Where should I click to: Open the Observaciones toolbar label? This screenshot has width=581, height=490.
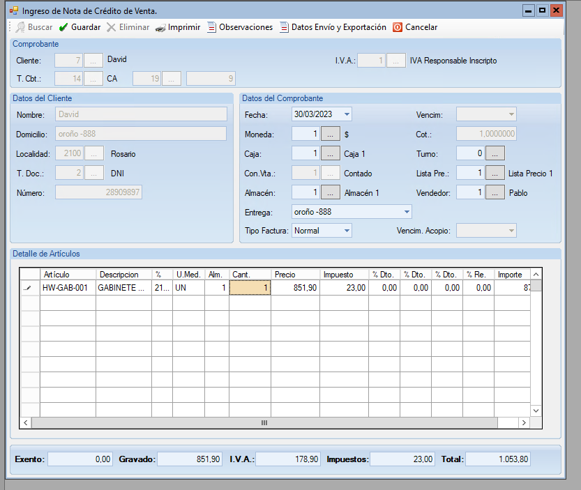click(x=246, y=27)
